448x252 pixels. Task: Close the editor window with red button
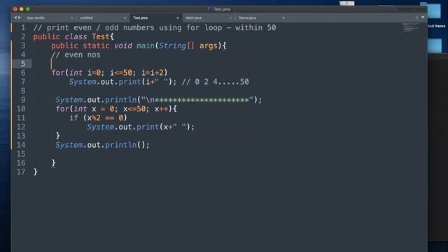point(15,9)
